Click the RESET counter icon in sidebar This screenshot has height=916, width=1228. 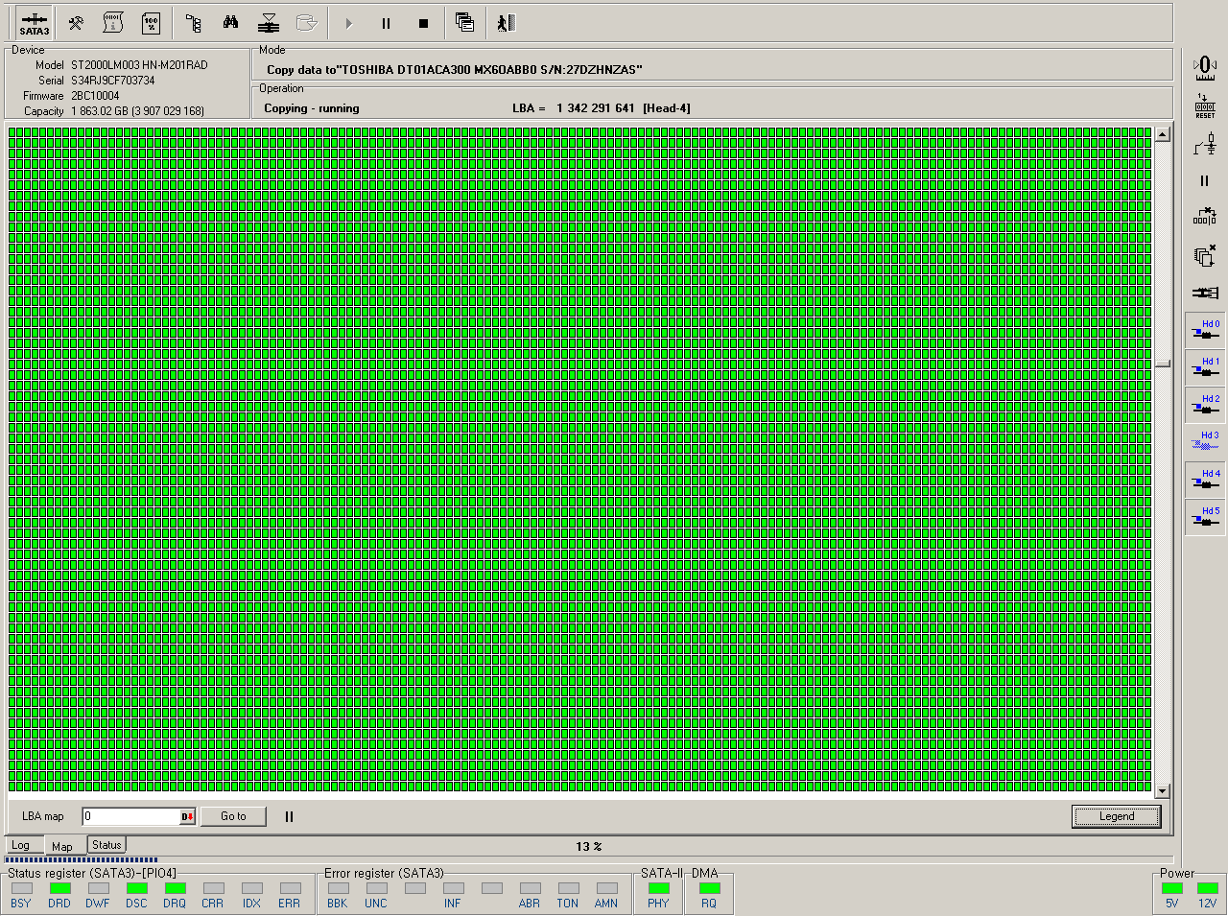[x=1205, y=106]
